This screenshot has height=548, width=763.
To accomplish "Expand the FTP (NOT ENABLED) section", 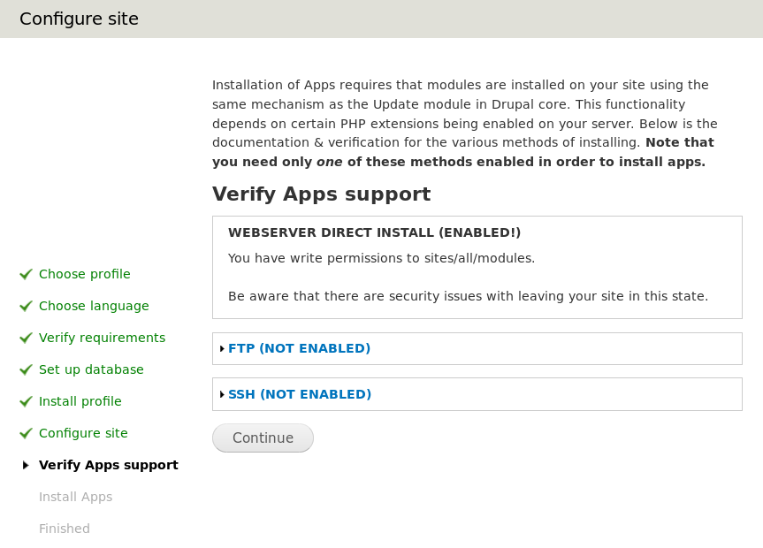I will (x=299, y=348).
